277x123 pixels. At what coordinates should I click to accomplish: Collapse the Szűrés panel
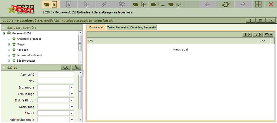click(x=4, y=68)
